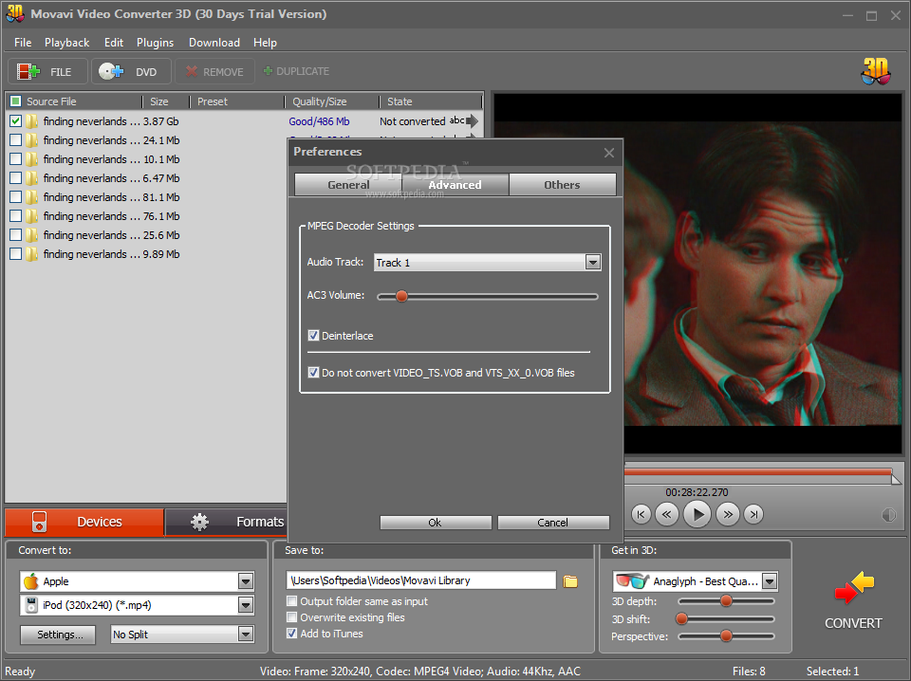Open the iPod (320x240) preset dropdown
Screen dimensions: 911x681
(x=246, y=605)
